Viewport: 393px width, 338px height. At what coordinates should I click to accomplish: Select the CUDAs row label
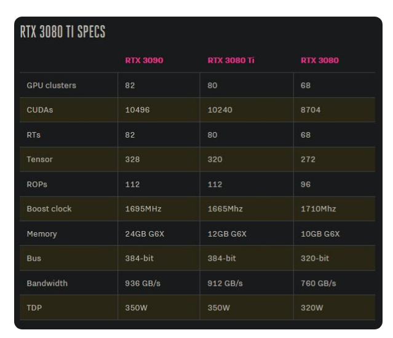[x=41, y=110]
